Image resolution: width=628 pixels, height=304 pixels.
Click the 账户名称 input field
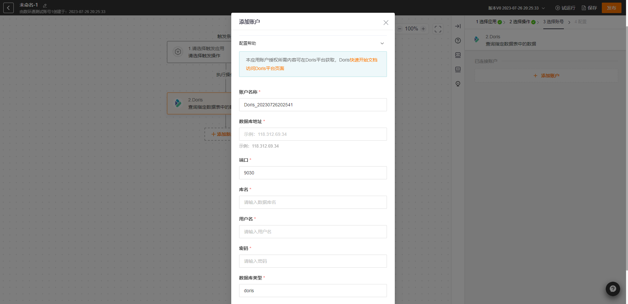pyautogui.click(x=313, y=105)
